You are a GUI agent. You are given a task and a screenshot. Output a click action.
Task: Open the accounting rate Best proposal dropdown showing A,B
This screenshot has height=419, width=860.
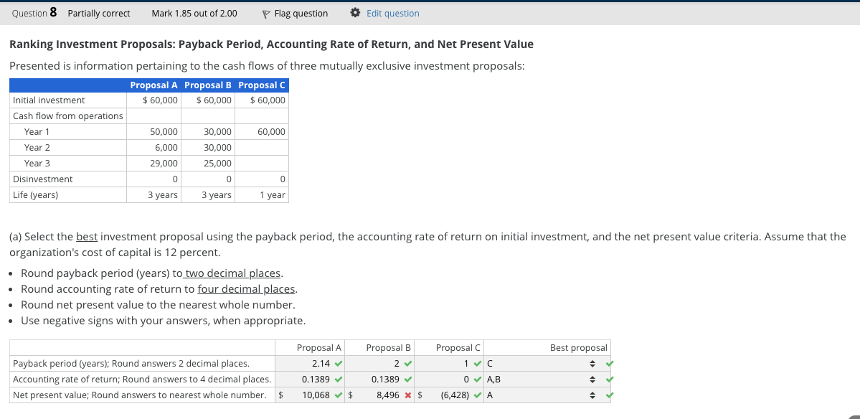coord(547,379)
